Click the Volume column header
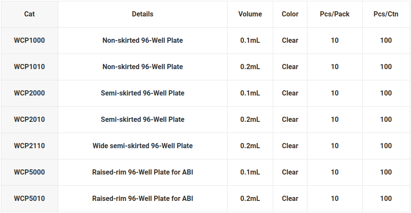 tap(250, 14)
